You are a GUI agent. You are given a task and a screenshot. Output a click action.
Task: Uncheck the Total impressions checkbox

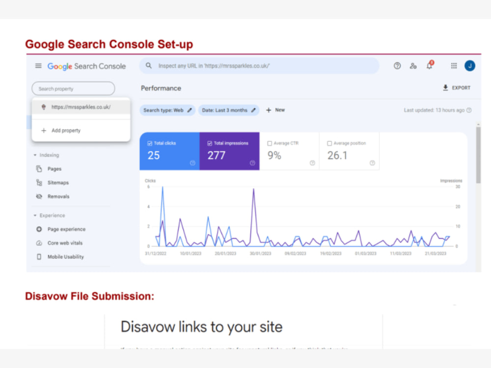tap(210, 143)
